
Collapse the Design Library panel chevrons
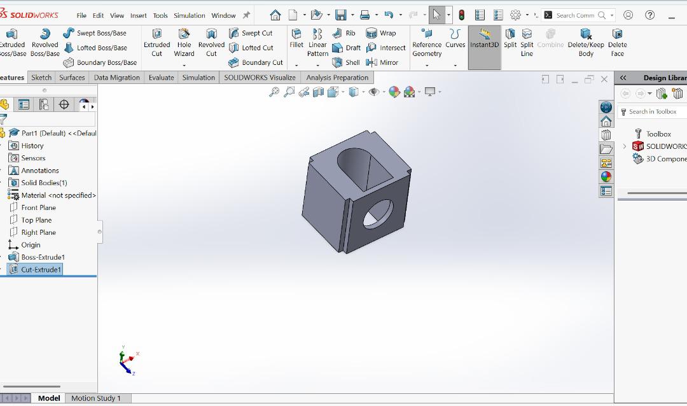[x=623, y=78]
